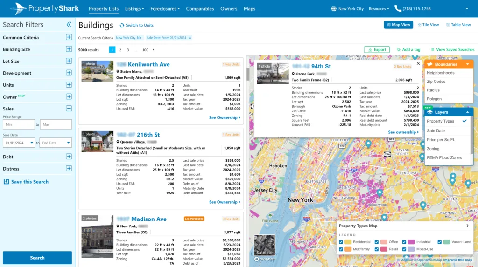Open the Comparables menu
Screen dimensions: 478x267
(200, 9)
